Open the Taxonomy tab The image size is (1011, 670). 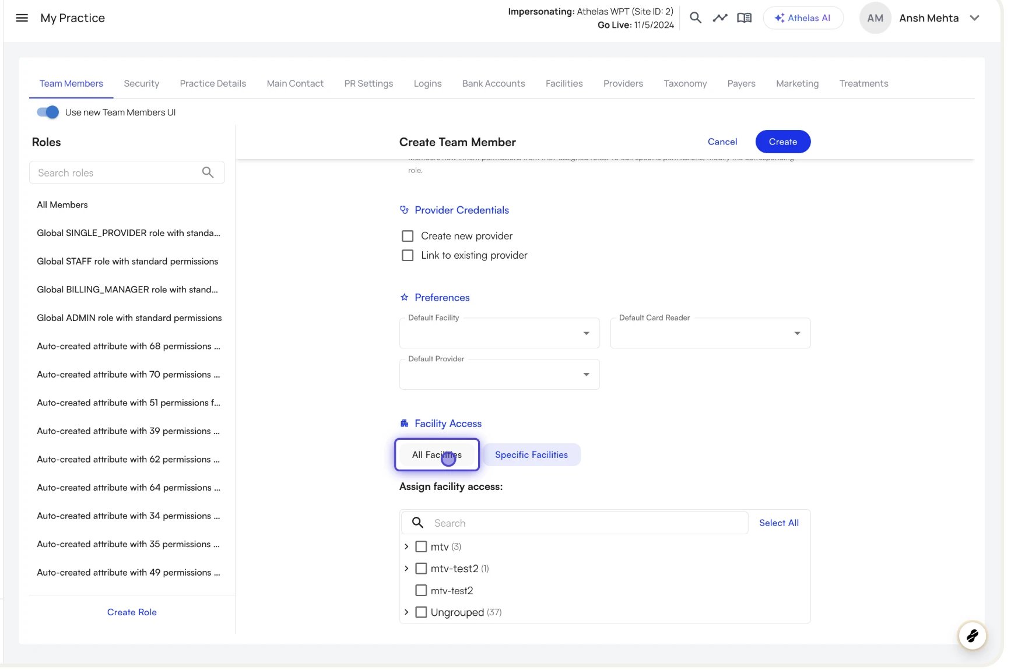click(685, 83)
